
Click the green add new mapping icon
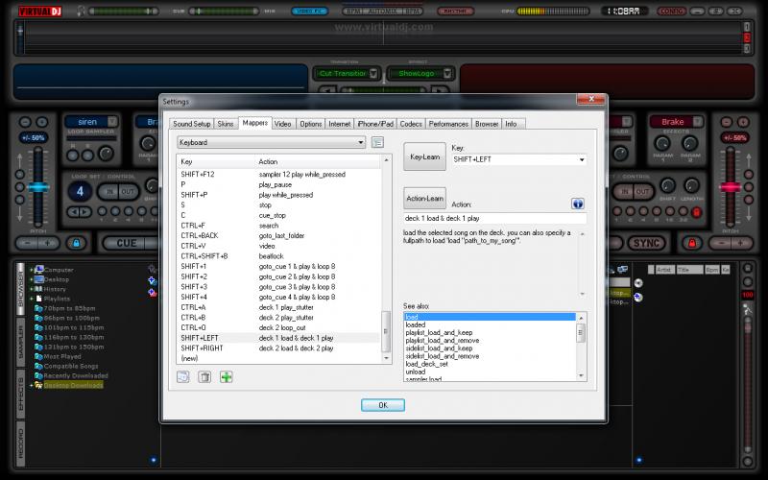point(227,377)
